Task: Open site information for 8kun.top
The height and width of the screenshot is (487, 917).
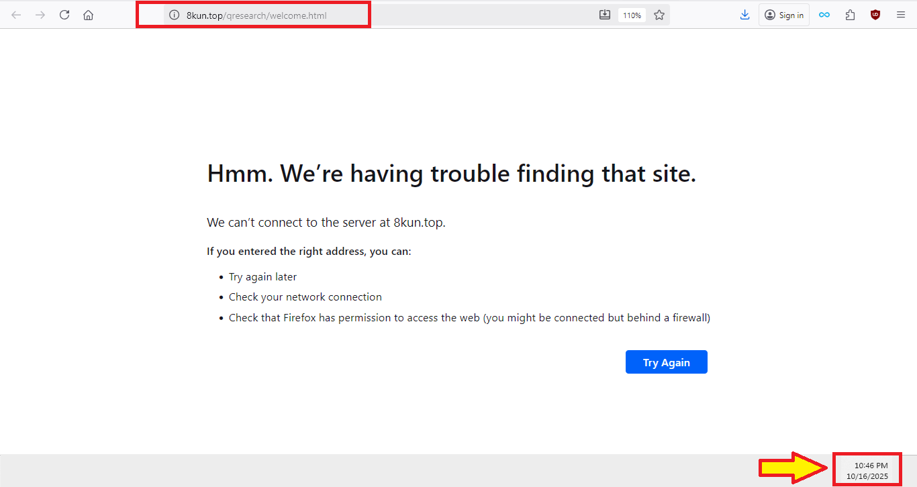Action: point(174,15)
